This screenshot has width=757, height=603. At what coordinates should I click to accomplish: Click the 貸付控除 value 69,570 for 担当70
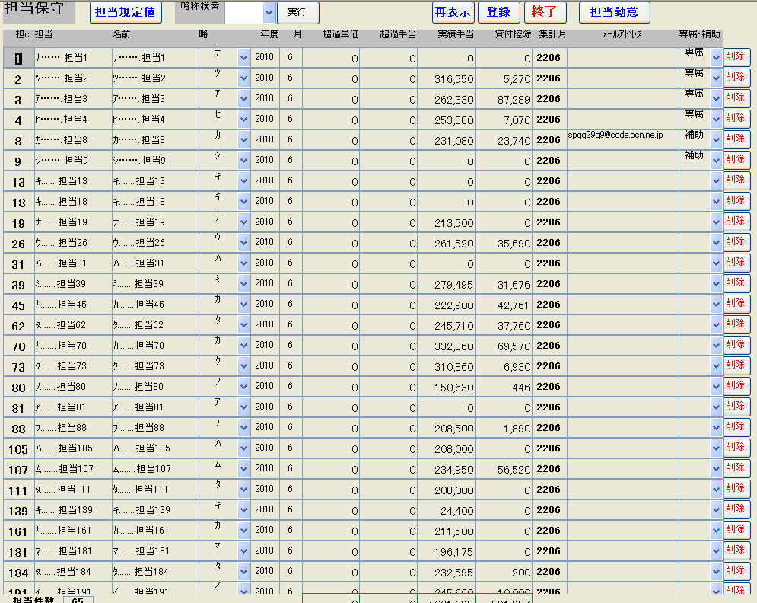504,346
